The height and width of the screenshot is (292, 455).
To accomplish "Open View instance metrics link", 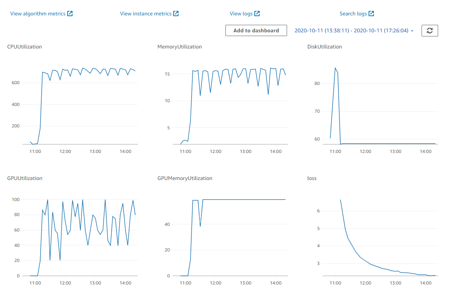I will pyautogui.click(x=146, y=14).
